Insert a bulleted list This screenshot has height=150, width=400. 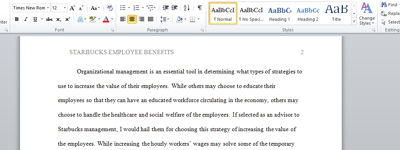[123, 8]
